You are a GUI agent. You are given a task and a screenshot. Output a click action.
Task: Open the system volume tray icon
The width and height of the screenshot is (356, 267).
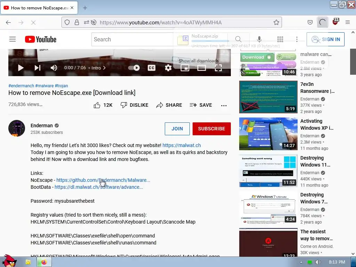[x=318, y=262]
